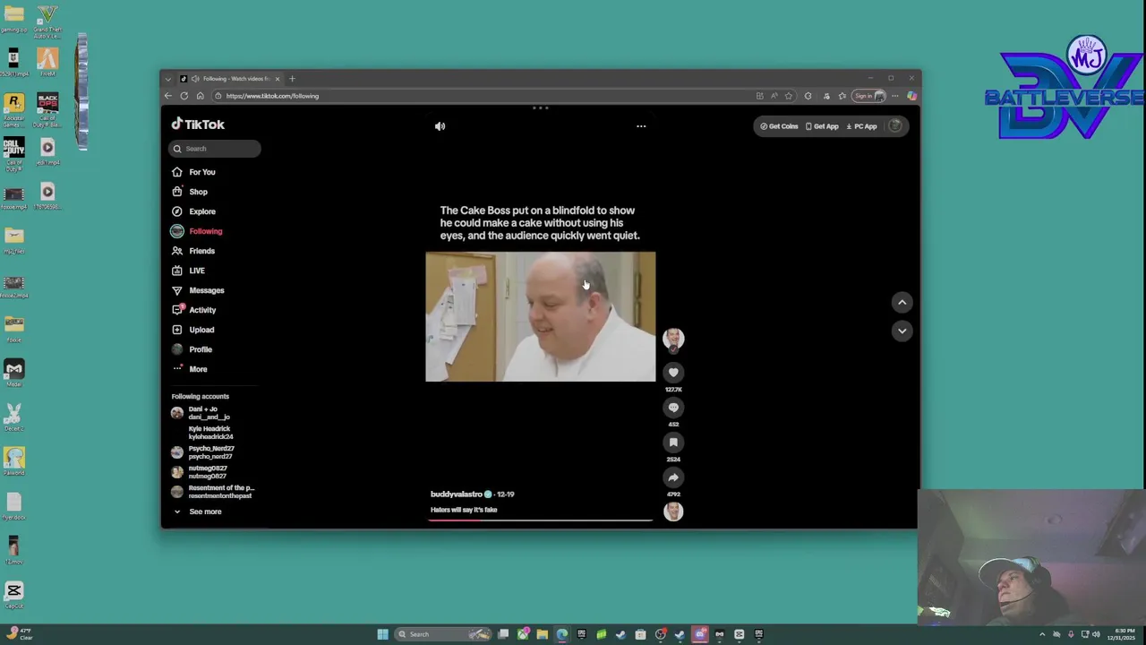The width and height of the screenshot is (1146, 645).
Task: Open a new browser tab
Action: tap(292, 79)
